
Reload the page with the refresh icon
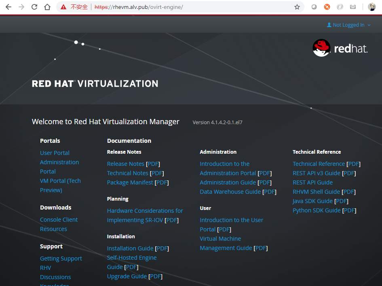(34, 7)
